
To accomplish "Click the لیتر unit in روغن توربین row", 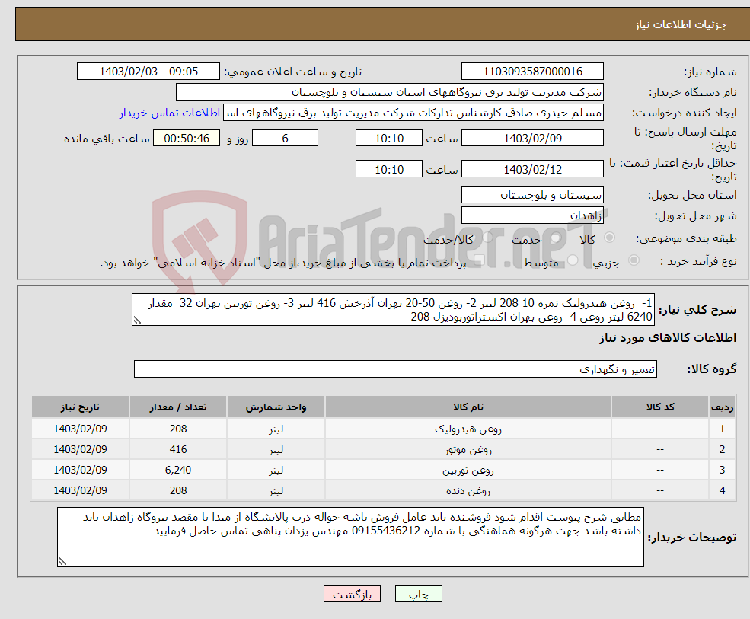I will [x=276, y=471].
